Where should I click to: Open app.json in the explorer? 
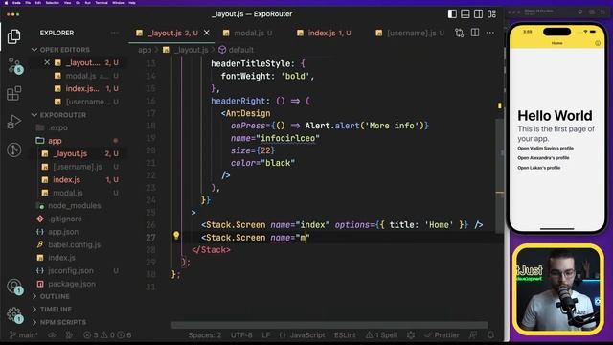tap(63, 232)
